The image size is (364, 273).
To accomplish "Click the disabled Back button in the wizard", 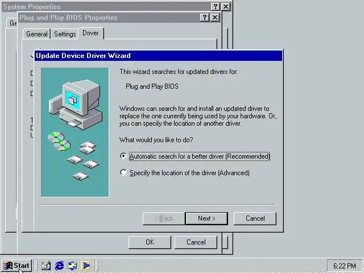I will [164, 218].
